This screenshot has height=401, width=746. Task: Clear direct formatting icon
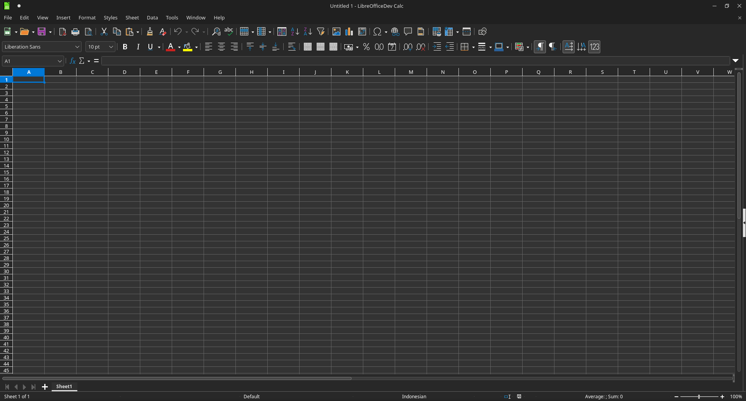pyautogui.click(x=162, y=32)
